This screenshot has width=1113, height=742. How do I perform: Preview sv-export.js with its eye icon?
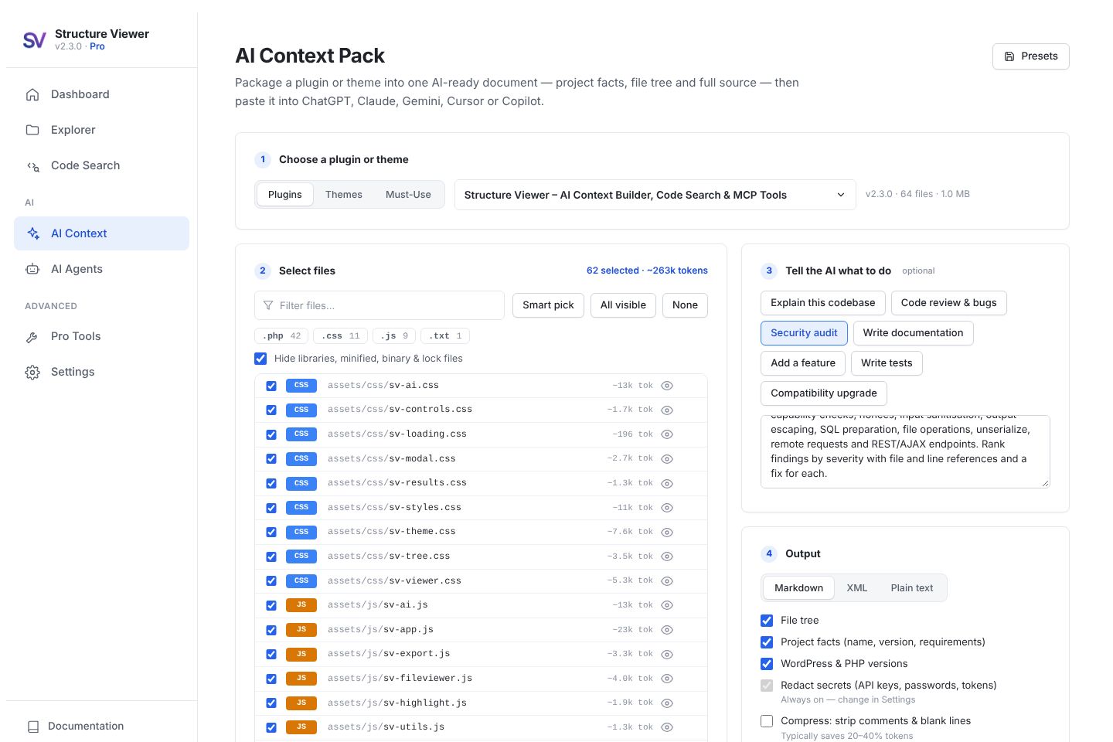click(667, 654)
